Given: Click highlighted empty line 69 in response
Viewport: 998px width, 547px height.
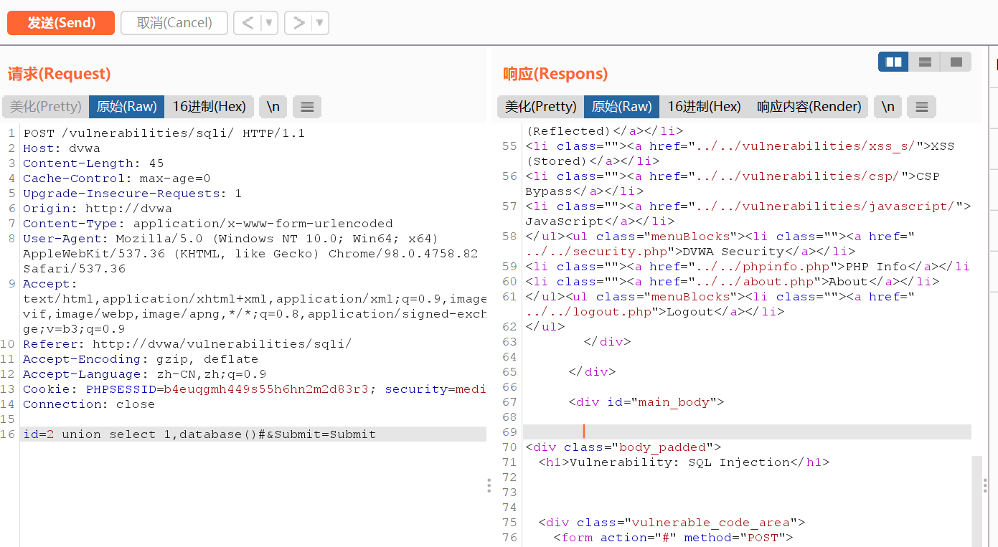Looking at the screenshot, I should (x=747, y=432).
